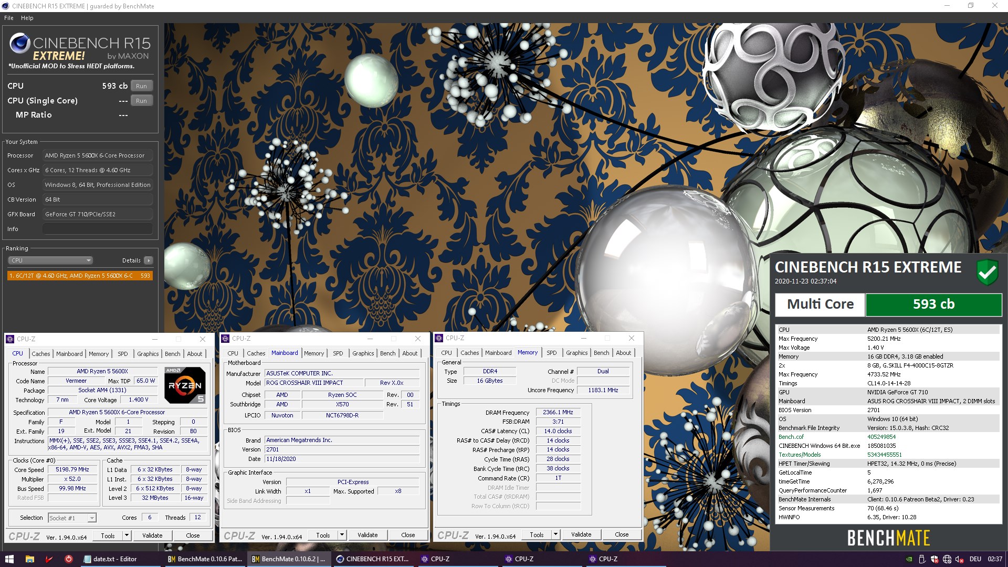This screenshot has height=567, width=1008.
Task: Open Memory tab in first CPU-Z window
Action: 99,354
